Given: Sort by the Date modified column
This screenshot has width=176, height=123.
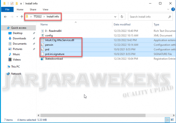Looking at the screenshot, I should [x=122, y=24].
